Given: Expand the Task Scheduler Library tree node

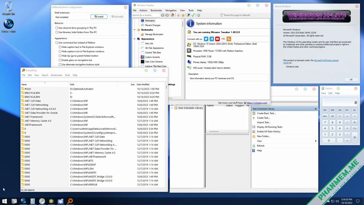Looking at the screenshot, I should tap(172, 108).
